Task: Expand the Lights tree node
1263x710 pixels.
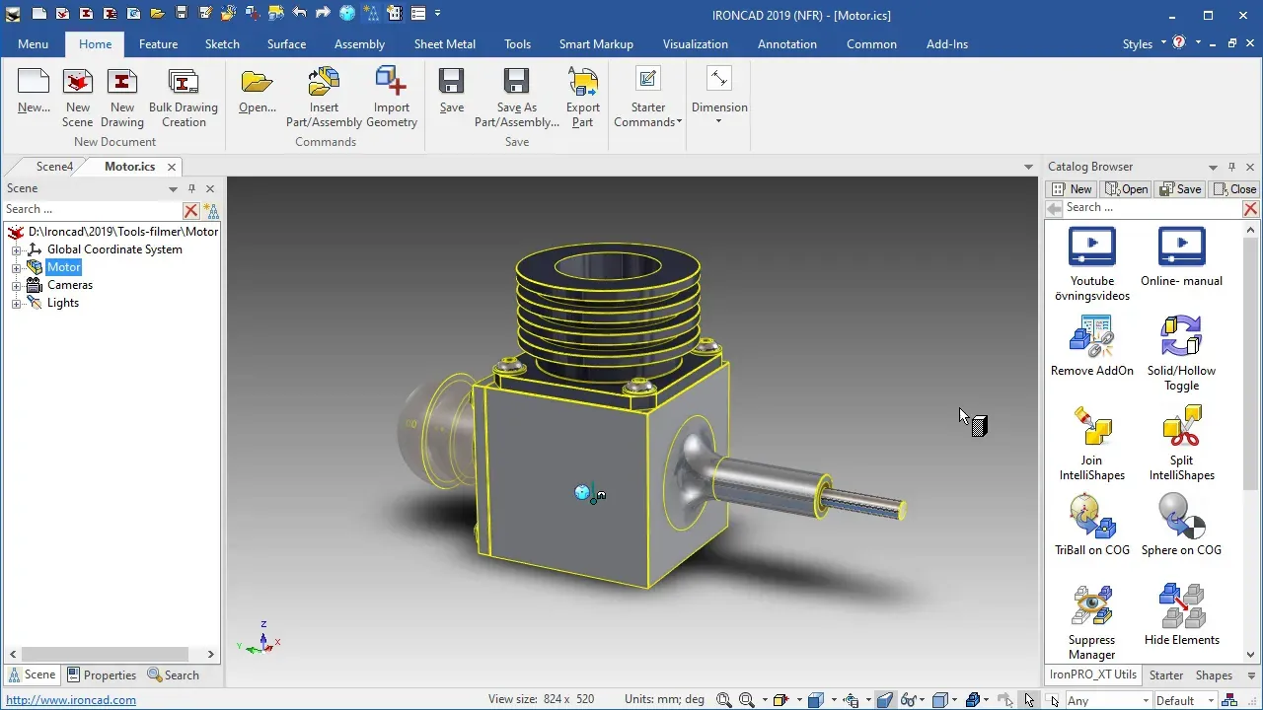Action: point(16,303)
